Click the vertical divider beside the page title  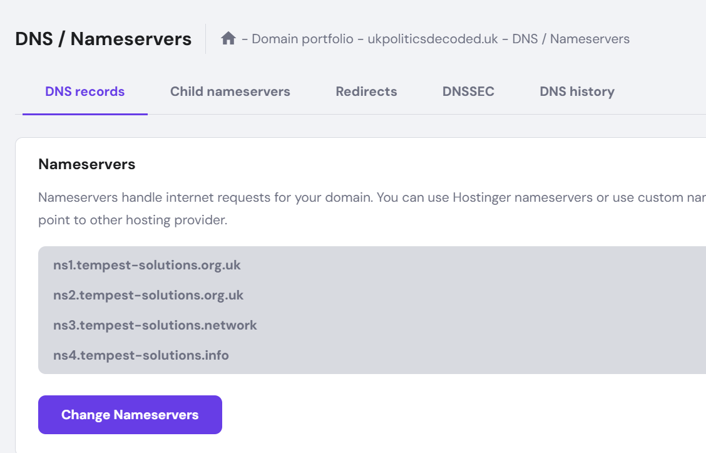[x=205, y=39]
